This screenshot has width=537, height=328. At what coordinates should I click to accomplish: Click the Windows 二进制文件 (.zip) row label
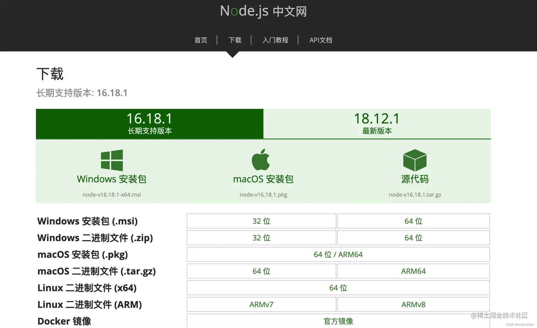pos(95,238)
